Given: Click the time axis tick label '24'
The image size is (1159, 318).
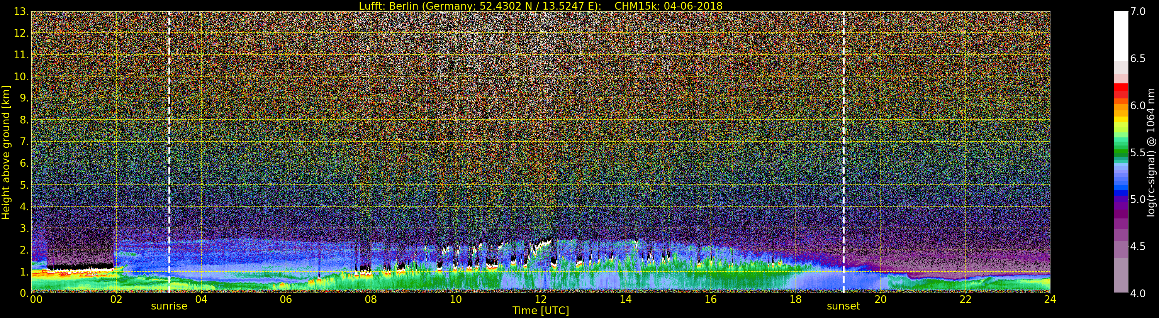Looking at the screenshot, I should [x=1050, y=299].
